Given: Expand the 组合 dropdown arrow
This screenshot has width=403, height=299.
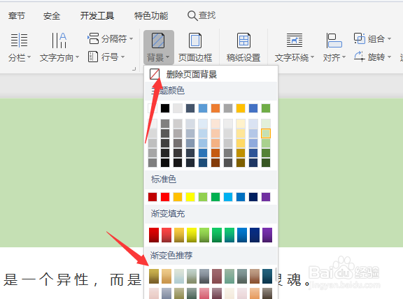Looking at the screenshot, I should click(389, 38).
